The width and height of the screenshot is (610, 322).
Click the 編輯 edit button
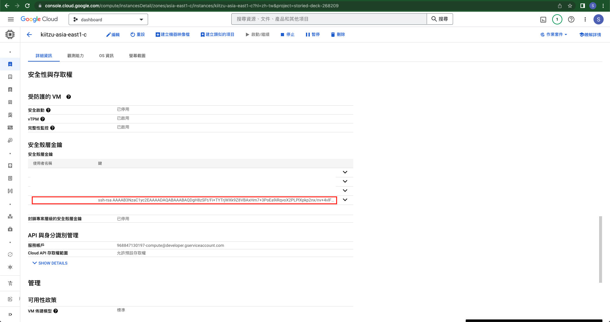[113, 35]
